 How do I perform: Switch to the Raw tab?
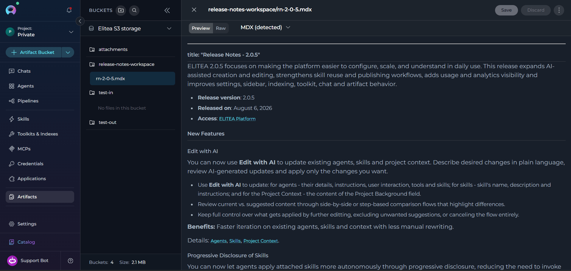click(x=221, y=28)
